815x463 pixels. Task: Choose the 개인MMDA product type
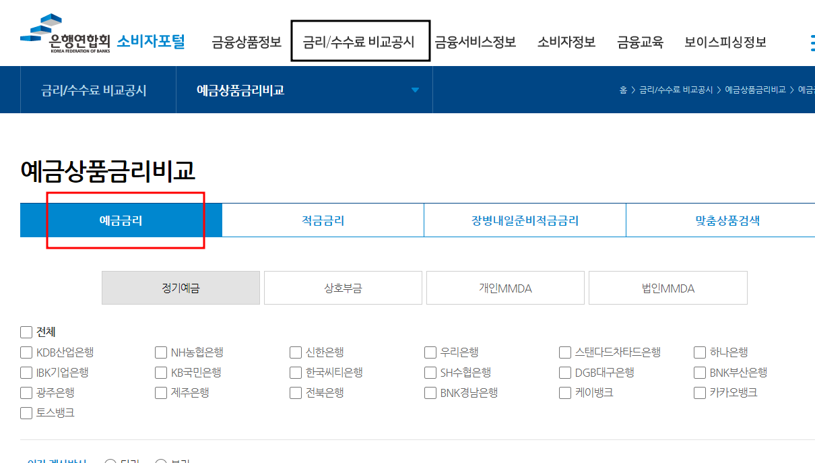coord(505,287)
